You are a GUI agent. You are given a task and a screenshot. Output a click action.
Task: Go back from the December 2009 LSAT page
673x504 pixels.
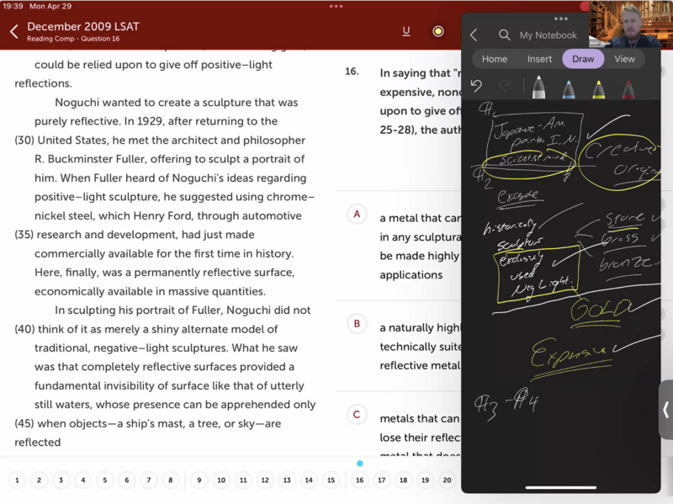coord(13,32)
